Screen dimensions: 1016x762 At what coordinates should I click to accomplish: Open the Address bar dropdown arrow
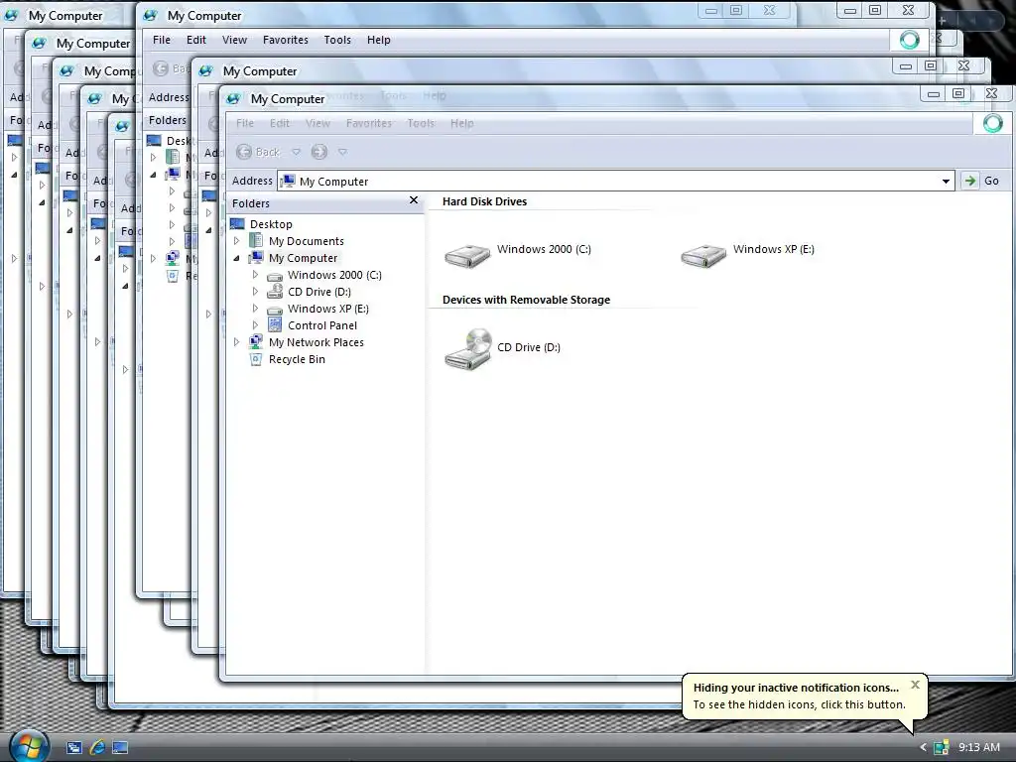click(x=946, y=182)
